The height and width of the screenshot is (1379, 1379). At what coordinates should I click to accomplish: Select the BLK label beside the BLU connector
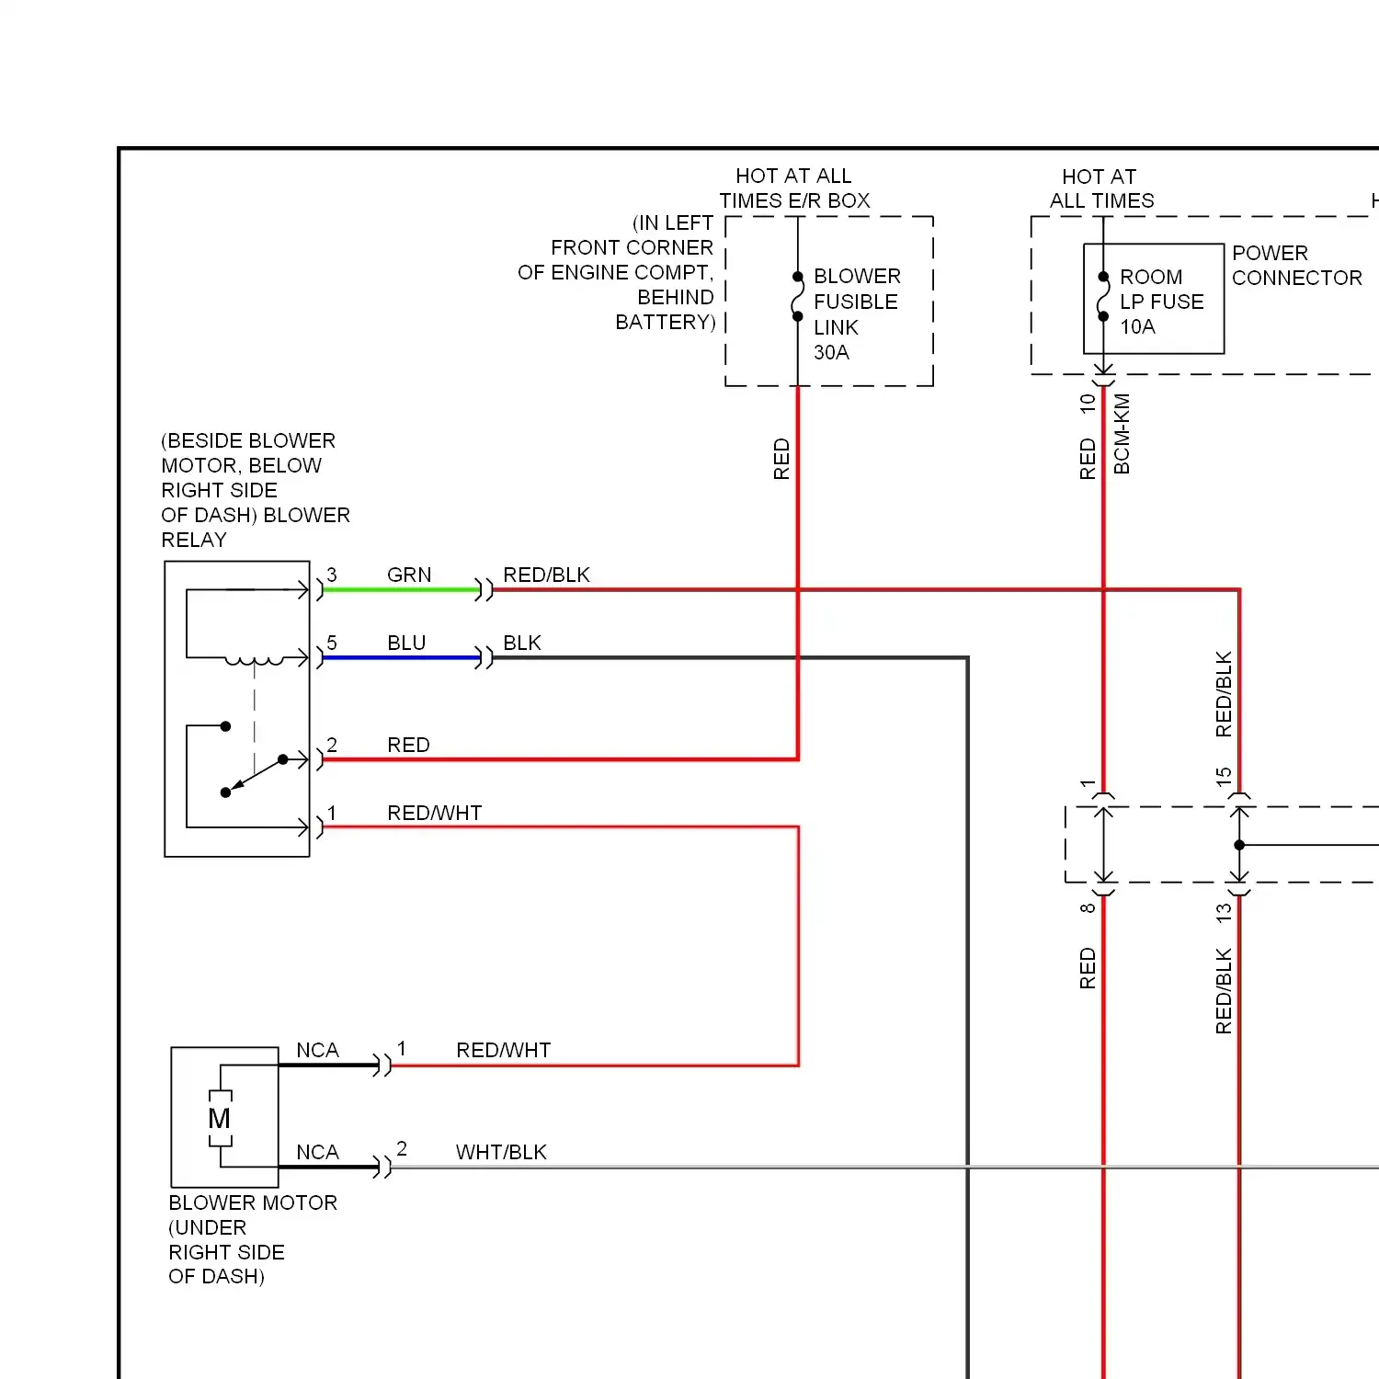[522, 643]
